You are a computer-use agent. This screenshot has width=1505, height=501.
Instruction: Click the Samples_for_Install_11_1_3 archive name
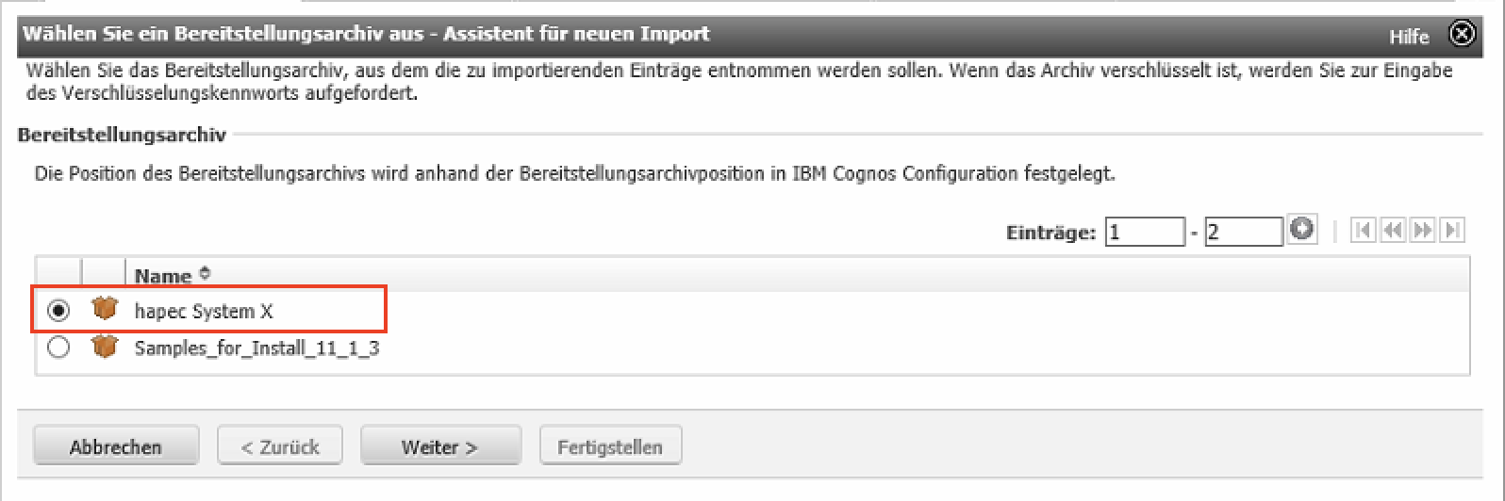point(256,348)
